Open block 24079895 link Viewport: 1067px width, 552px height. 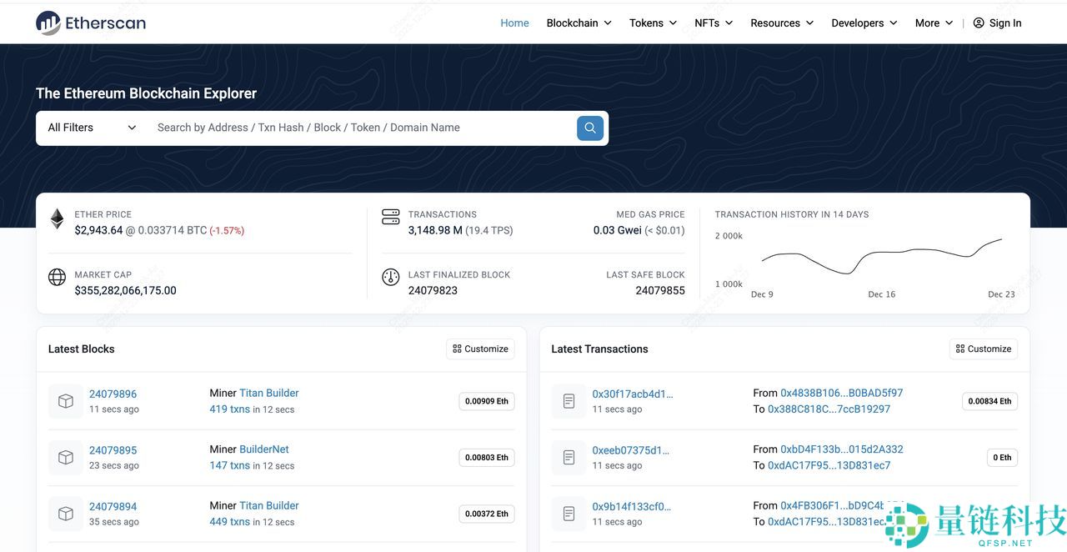[113, 450]
